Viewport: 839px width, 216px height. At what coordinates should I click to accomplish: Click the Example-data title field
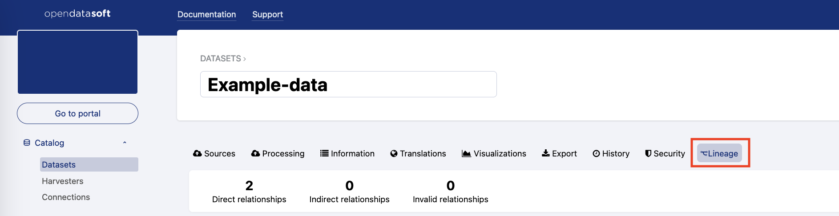pyautogui.click(x=348, y=84)
